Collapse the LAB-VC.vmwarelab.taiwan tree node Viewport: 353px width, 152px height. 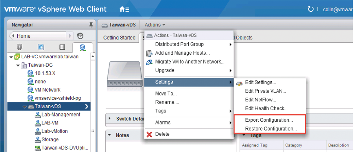click(11, 57)
